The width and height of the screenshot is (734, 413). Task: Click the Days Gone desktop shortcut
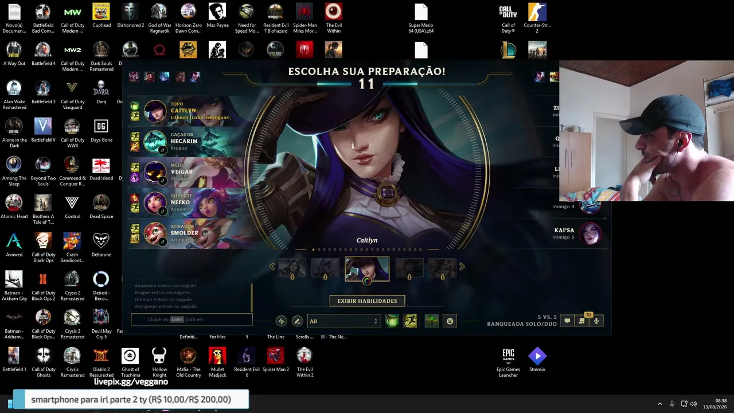(101, 130)
